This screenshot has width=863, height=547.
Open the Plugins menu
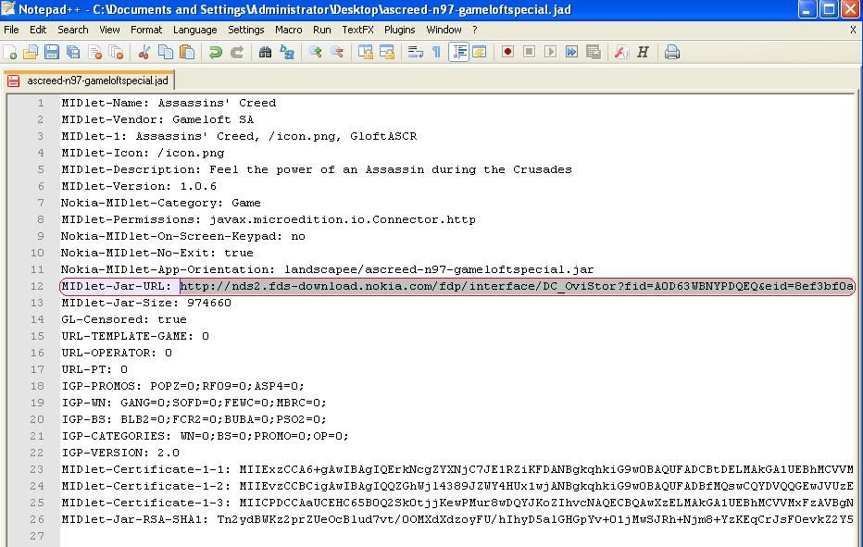[x=400, y=30]
